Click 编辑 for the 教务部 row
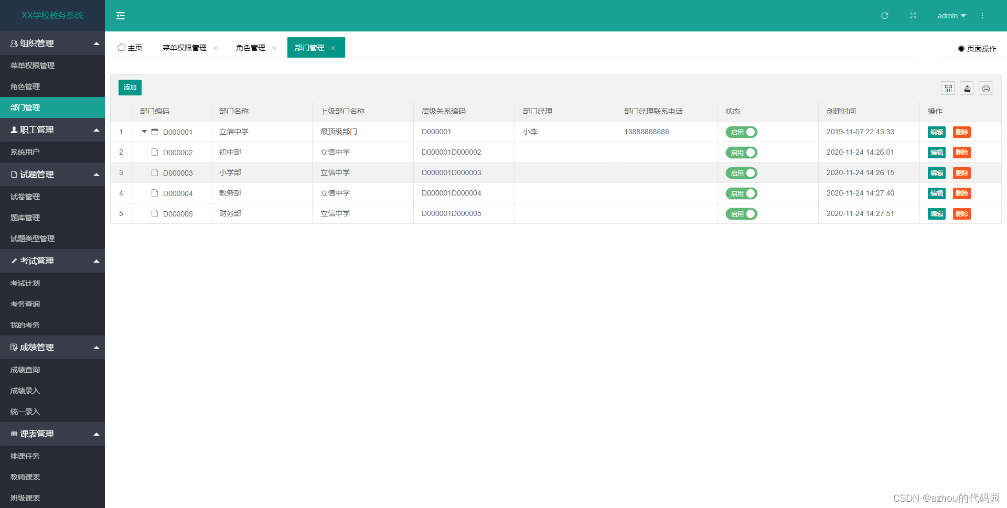 pos(937,193)
